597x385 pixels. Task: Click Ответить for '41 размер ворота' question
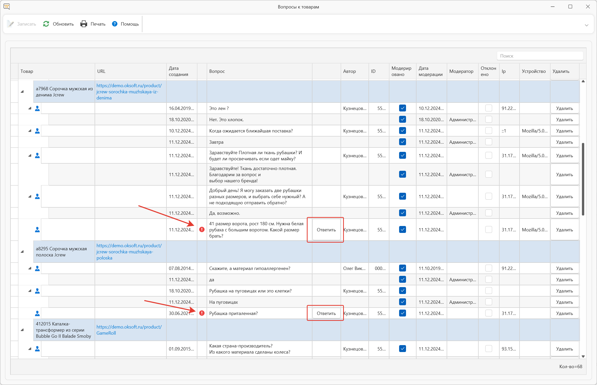coord(326,230)
